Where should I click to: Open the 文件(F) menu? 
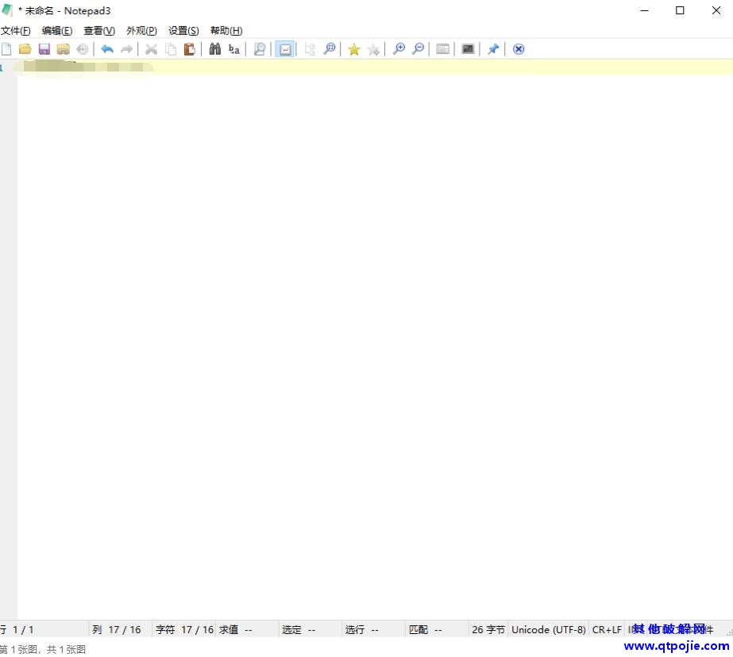point(16,31)
